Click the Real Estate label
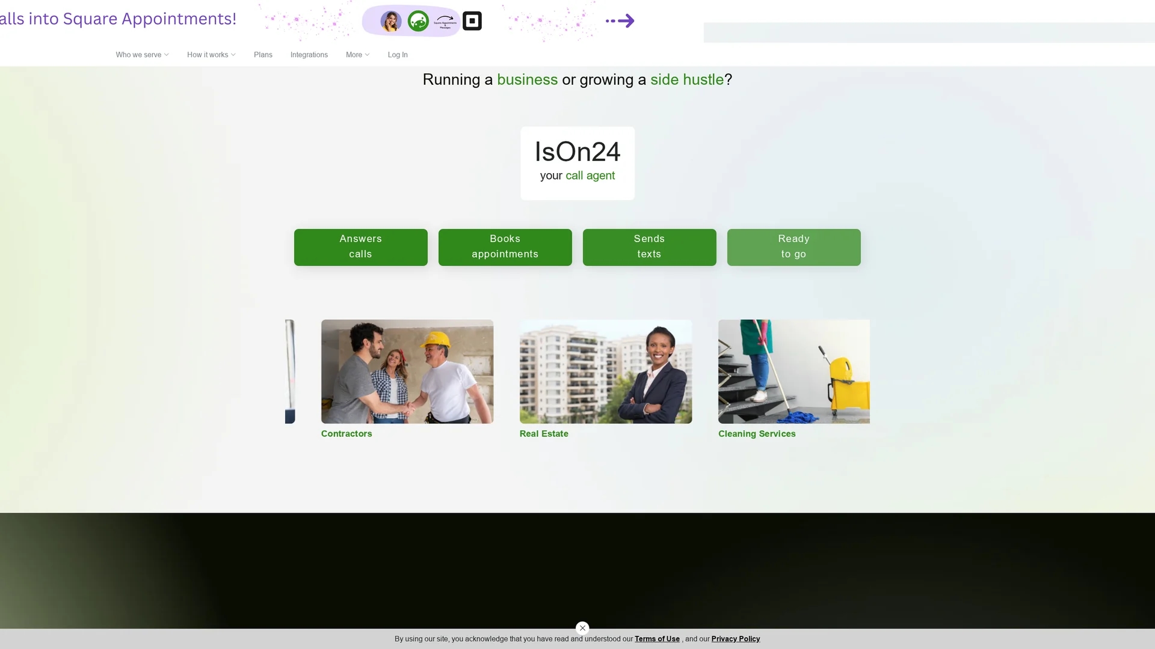Image resolution: width=1155 pixels, height=649 pixels. coord(544,434)
